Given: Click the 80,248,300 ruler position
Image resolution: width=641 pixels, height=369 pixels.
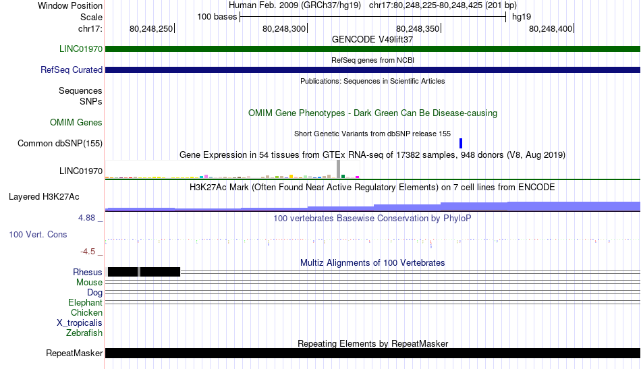Looking at the screenshot, I should point(284,28).
